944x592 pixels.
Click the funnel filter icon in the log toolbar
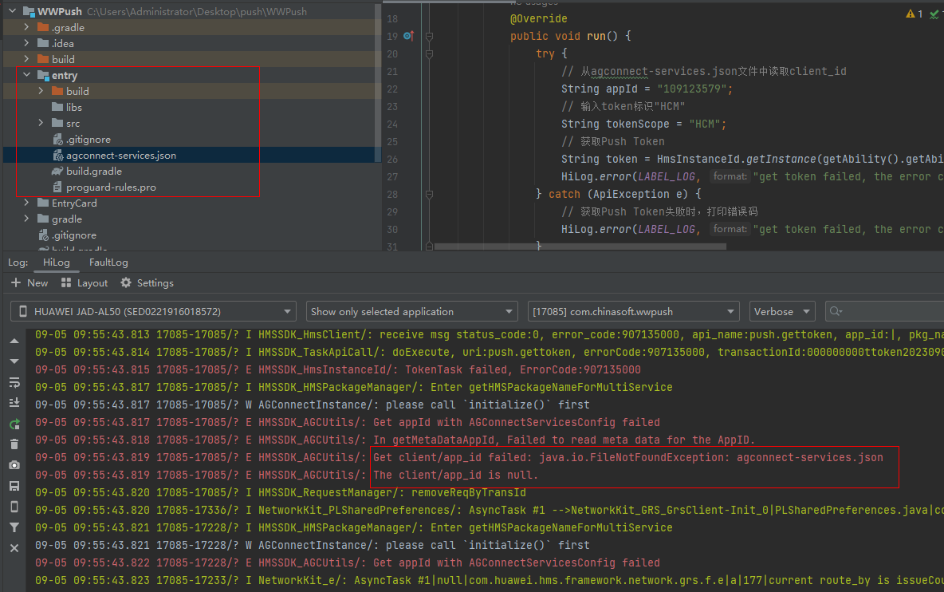(14, 527)
